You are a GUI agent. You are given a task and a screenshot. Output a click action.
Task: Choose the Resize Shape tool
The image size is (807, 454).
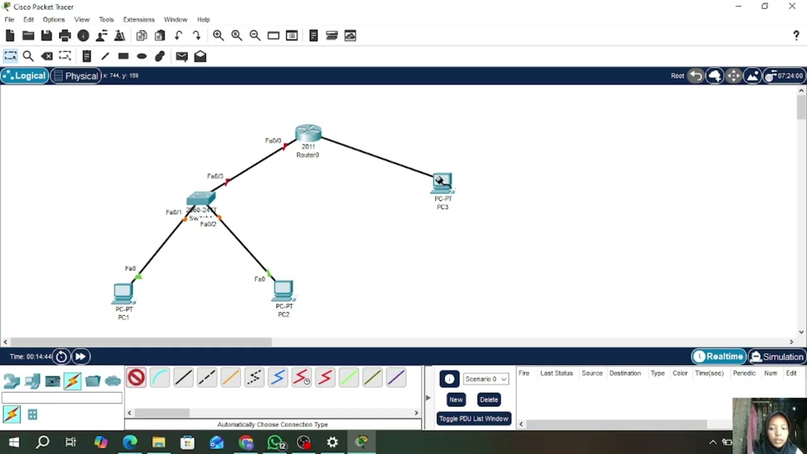tap(65, 56)
